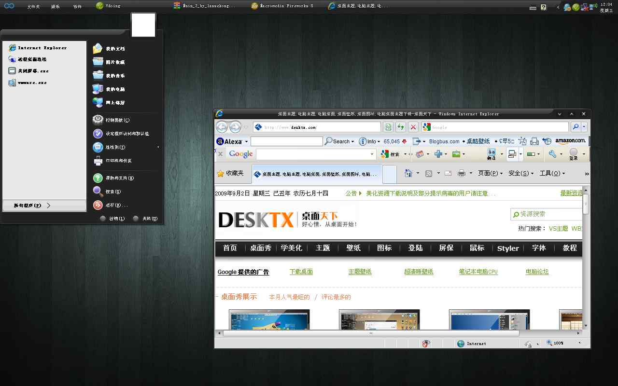618x386 pixels.
Task: Expand the Print button dropdown arrow
Action: pos(471,173)
